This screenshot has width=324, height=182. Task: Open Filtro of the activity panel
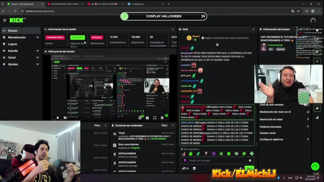(x=97, y=125)
